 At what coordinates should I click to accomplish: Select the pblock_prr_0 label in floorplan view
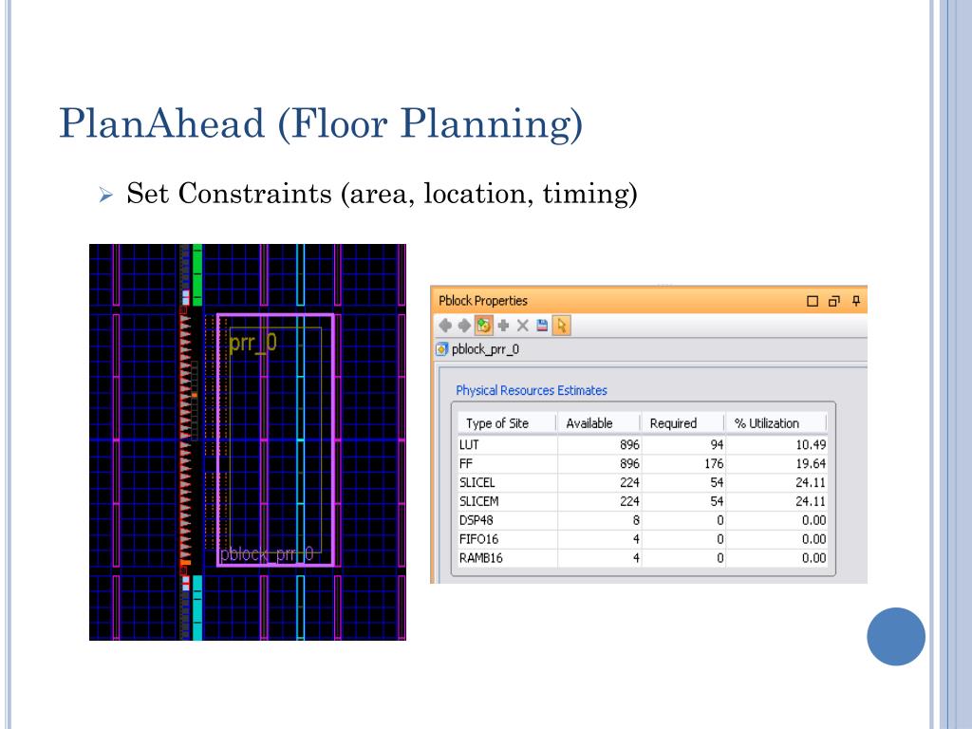(267, 553)
